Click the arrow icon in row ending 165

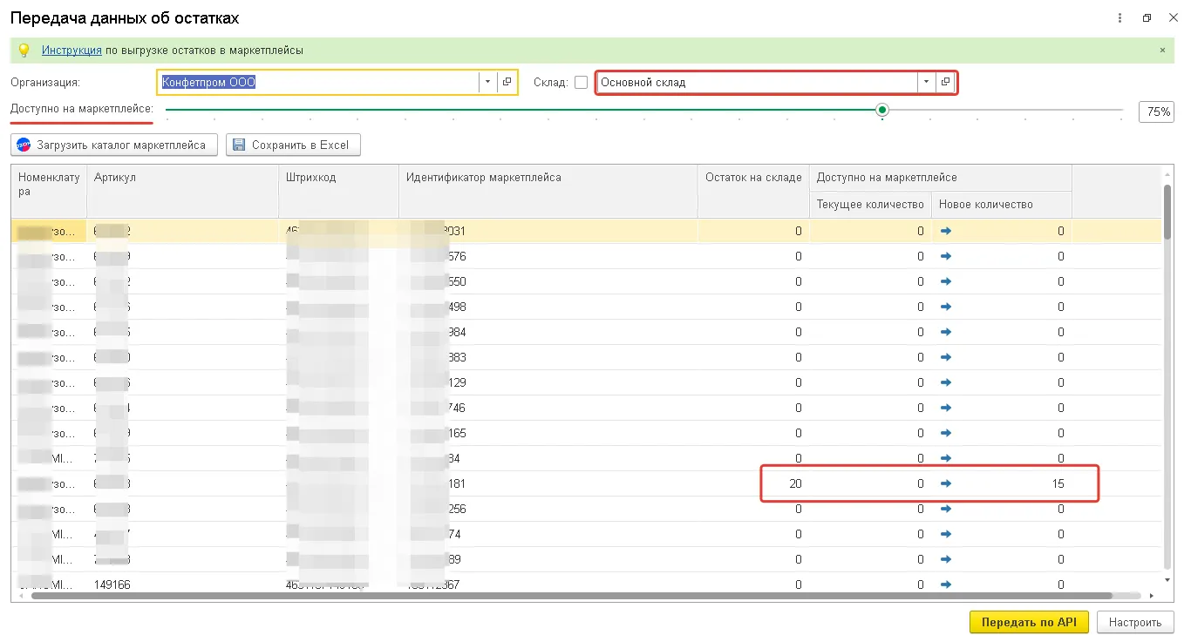(946, 433)
